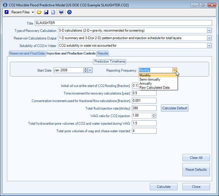The width and height of the screenshot is (219, 196).
Task: Expand the Reservoir Calculations Output dropdown
Action: click(209, 38)
